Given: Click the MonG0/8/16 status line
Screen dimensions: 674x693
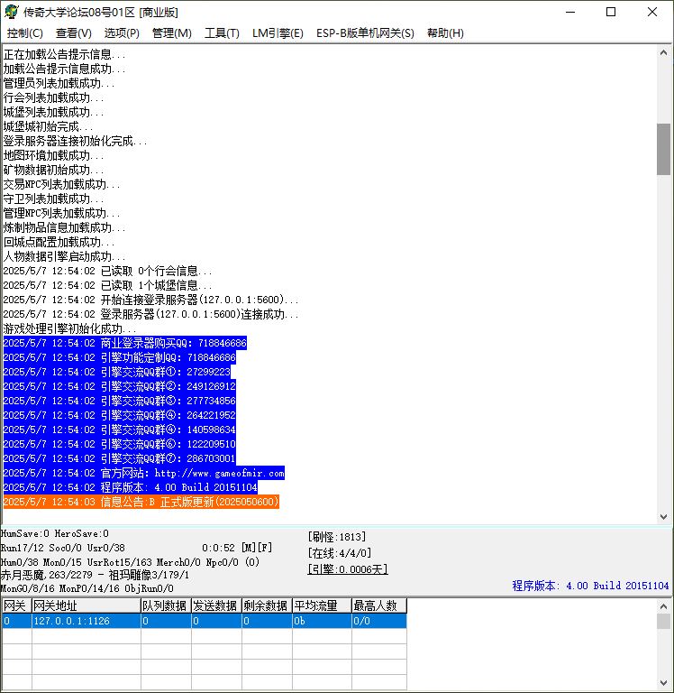Looking at the screenshot, I should 87,588.
